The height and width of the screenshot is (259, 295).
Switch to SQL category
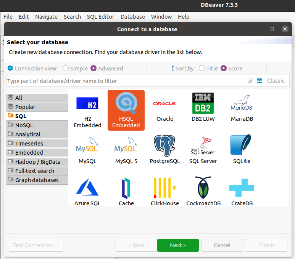pyautogui.click(x=37, y=116)
